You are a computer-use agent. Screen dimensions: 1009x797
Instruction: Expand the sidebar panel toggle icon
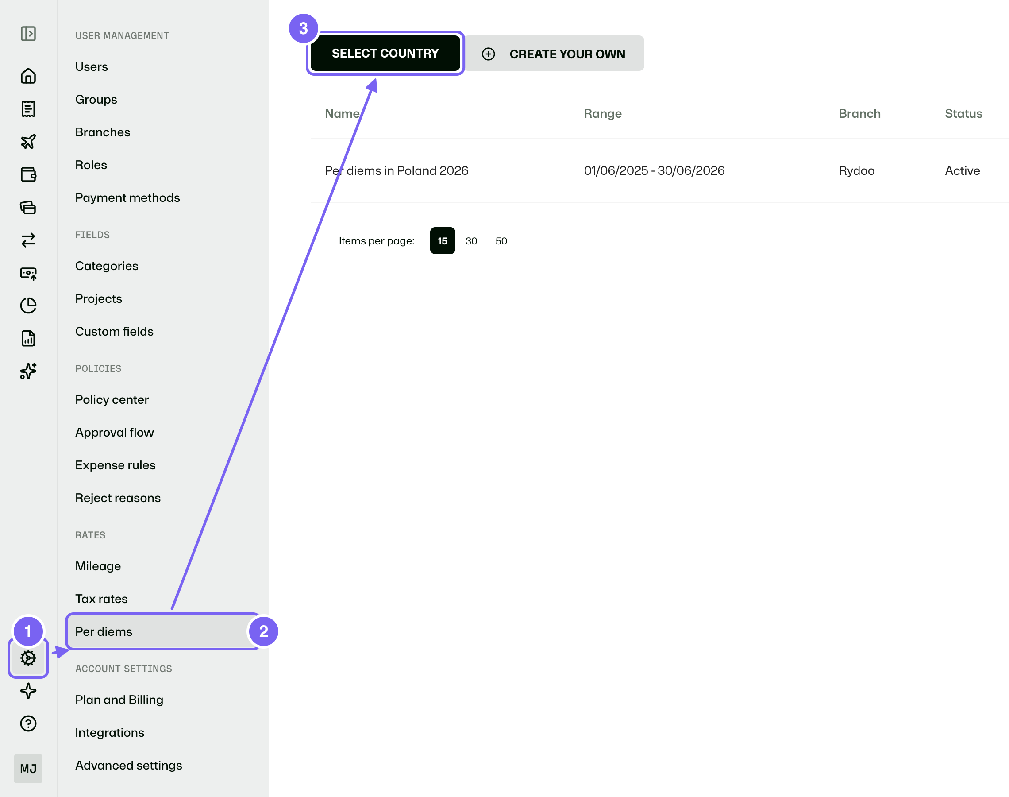[28, 34]
